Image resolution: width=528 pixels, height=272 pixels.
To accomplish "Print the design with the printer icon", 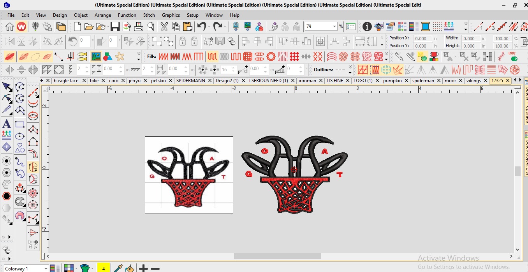I will pyautogui.click(x=139, y=26).
